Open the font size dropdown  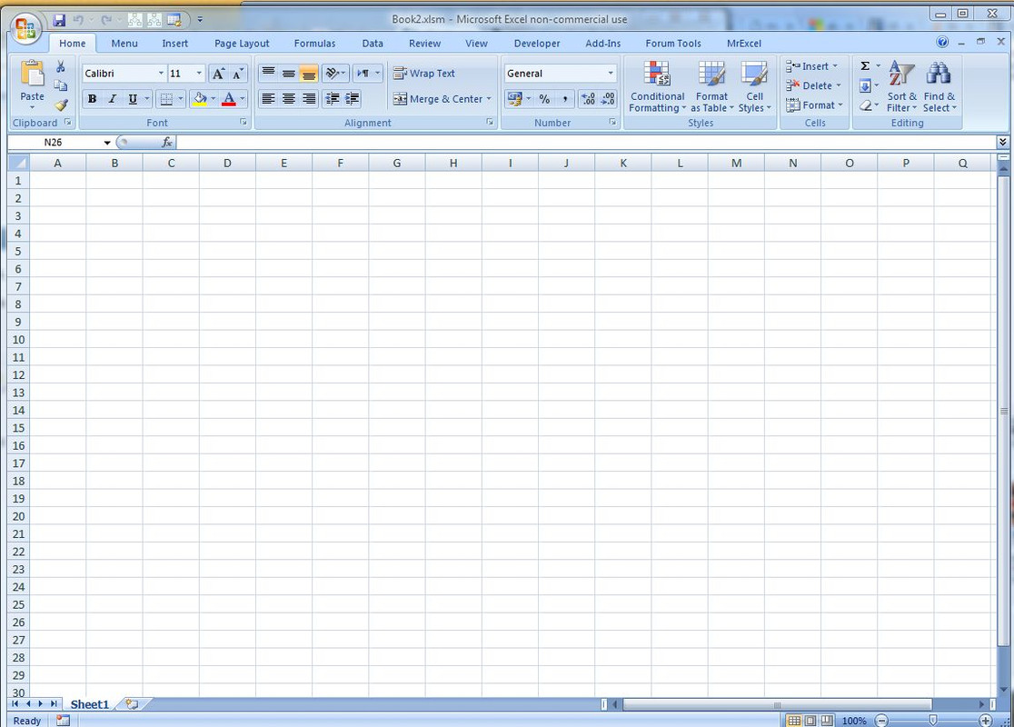(199, 74)
